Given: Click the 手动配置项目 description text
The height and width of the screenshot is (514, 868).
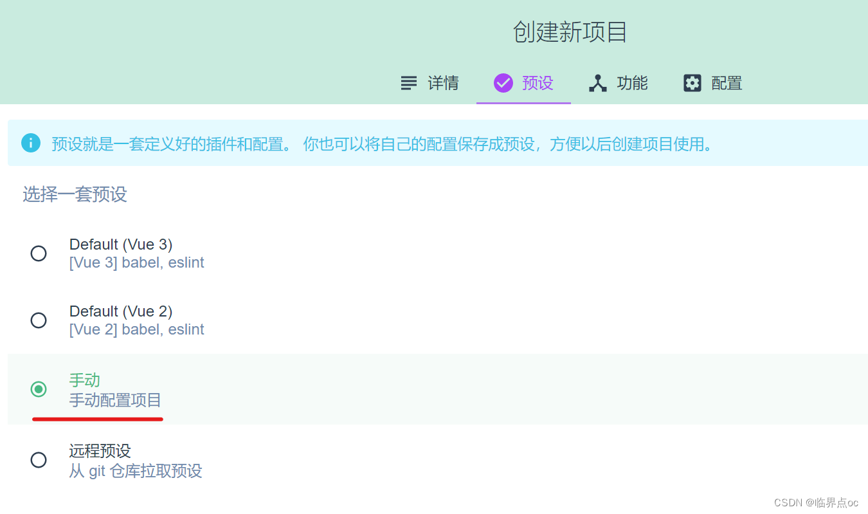Looking at the screenshot, I should (x=116, y=400).
